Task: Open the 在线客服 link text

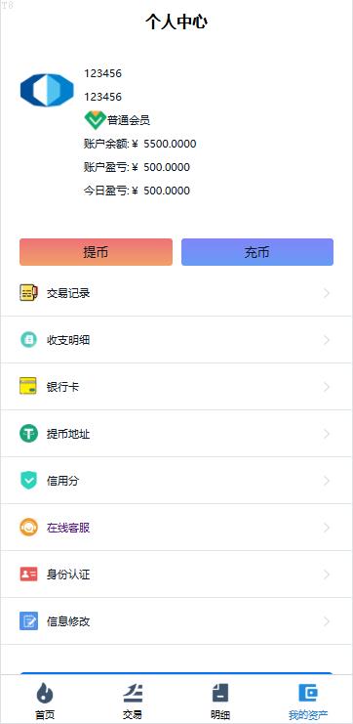Action: point(68,528)
